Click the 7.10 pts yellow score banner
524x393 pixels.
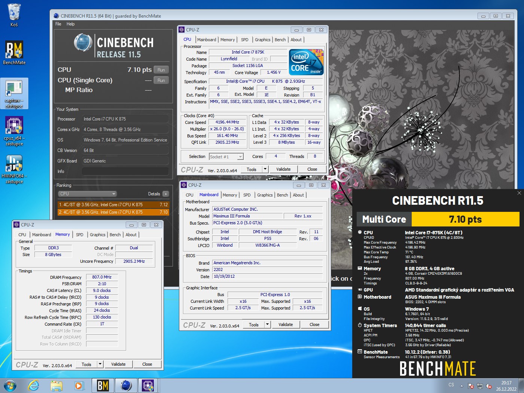tap(465, 219)
